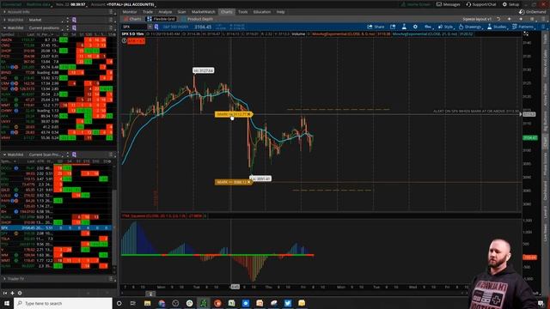Switch to Flexible Grid sub-tab
This screenshot has width=550, height=309.
pyautogui.click(x=161, y=19)
